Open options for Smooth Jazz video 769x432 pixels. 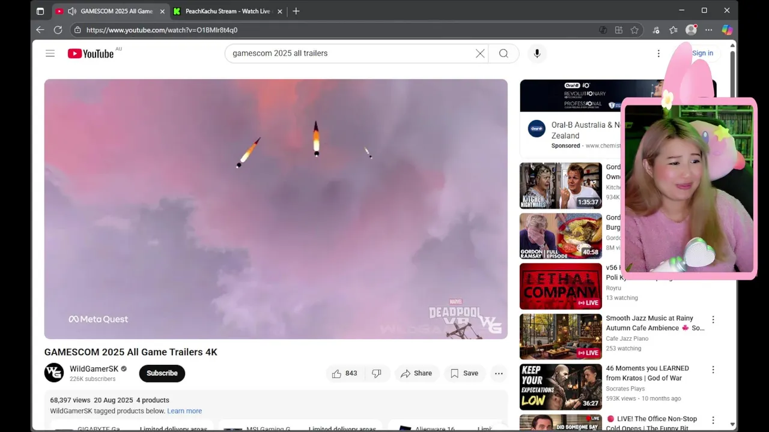713,320
